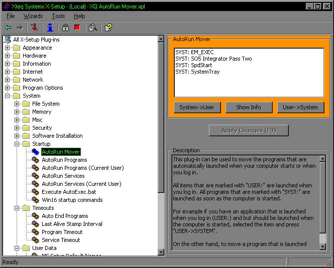
Task: Click the blue information toolbar icon
Action: (x=50, y=28)
